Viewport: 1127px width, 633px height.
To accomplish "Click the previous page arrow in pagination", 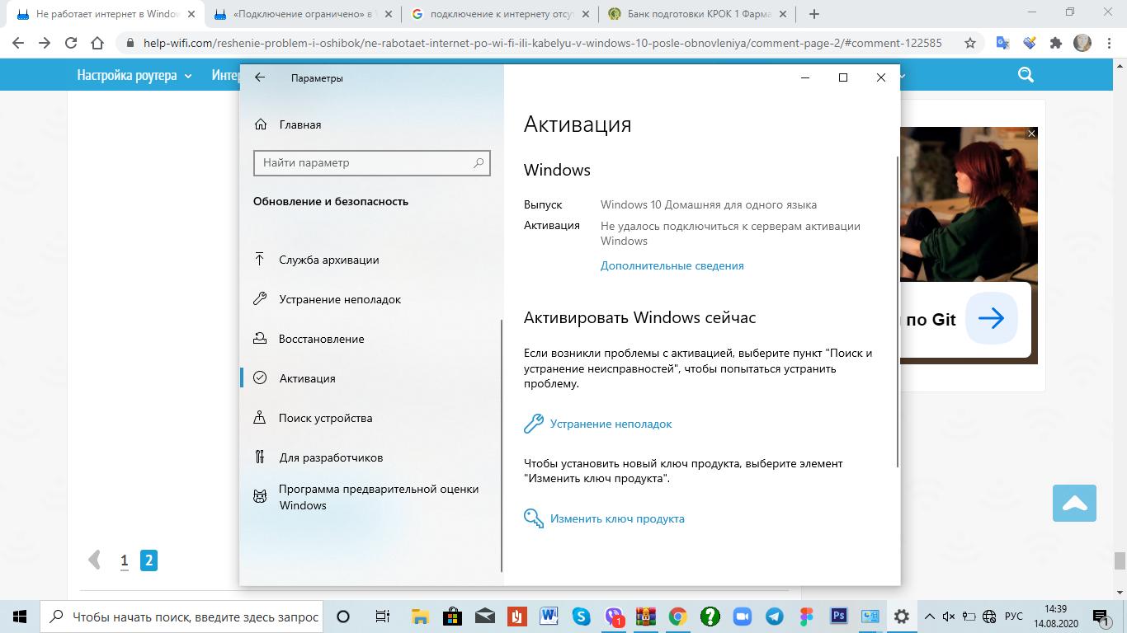I will pyautogui.click(x=95, y=560).
